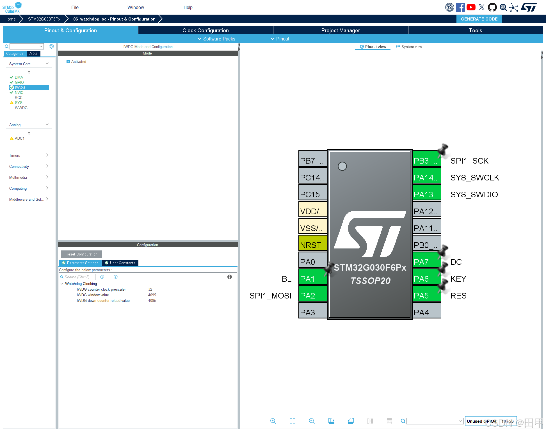Open the peripheral search combo box
The width and height of the screenshot is (546, 432).
[x=27, y=46]
